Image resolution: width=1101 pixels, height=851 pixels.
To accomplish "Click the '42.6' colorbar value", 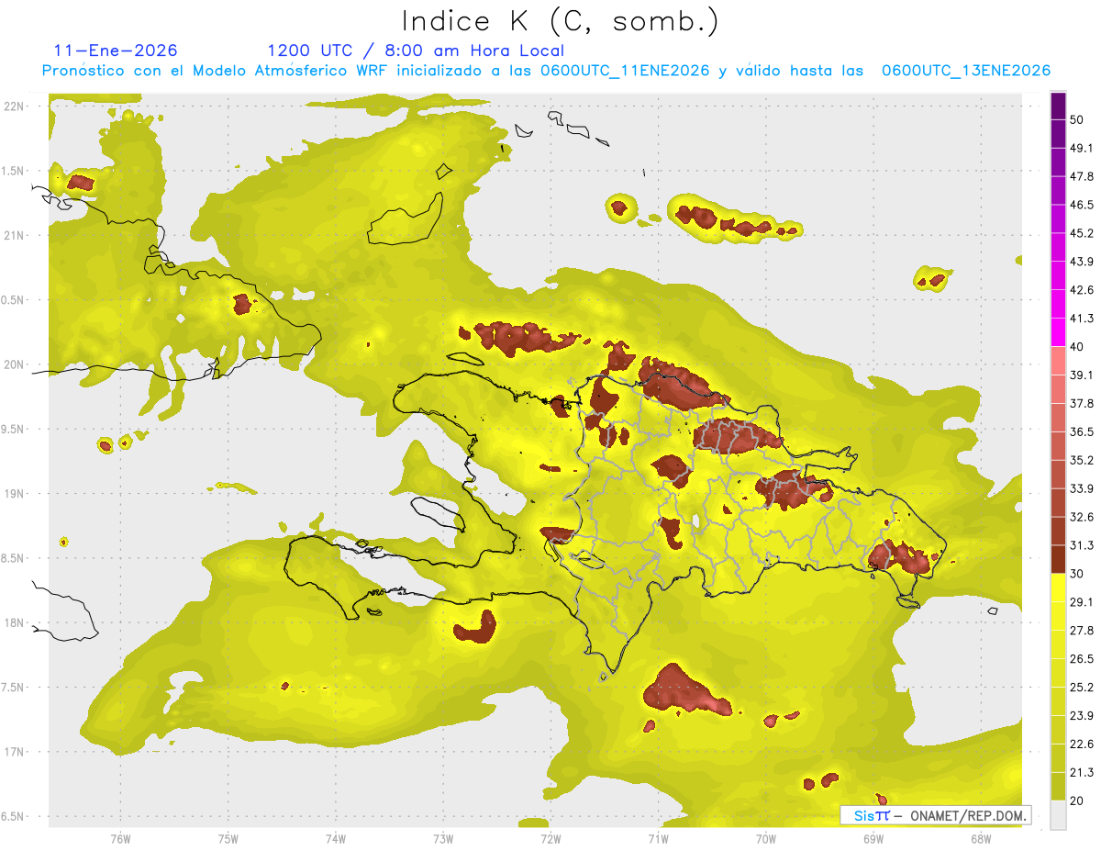I will (x=1082, y=290).
